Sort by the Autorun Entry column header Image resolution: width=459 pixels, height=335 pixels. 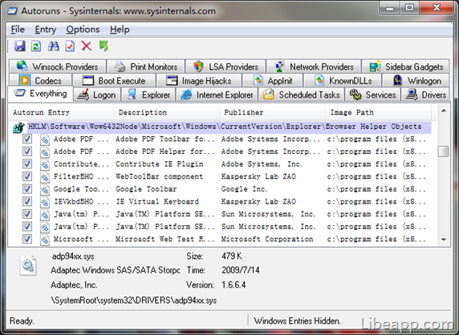(61, 112)
